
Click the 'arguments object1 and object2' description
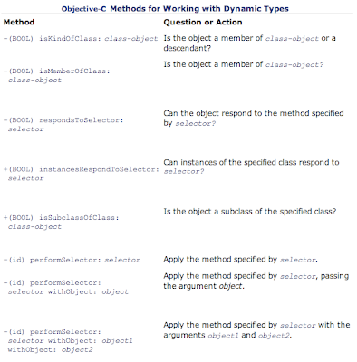coord(256,329)
